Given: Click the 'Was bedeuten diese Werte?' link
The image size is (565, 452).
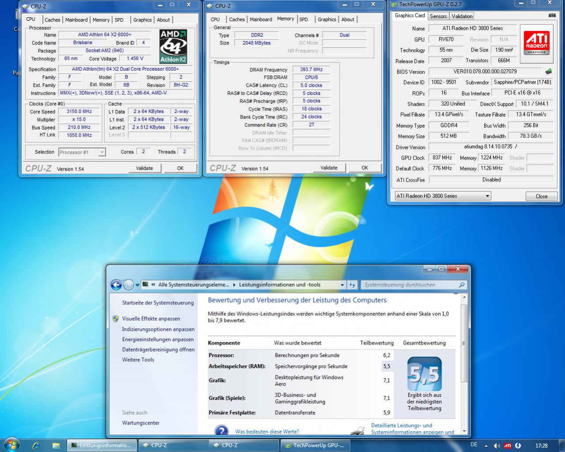Looking at the screenshot, I should (x=267, y=432).
